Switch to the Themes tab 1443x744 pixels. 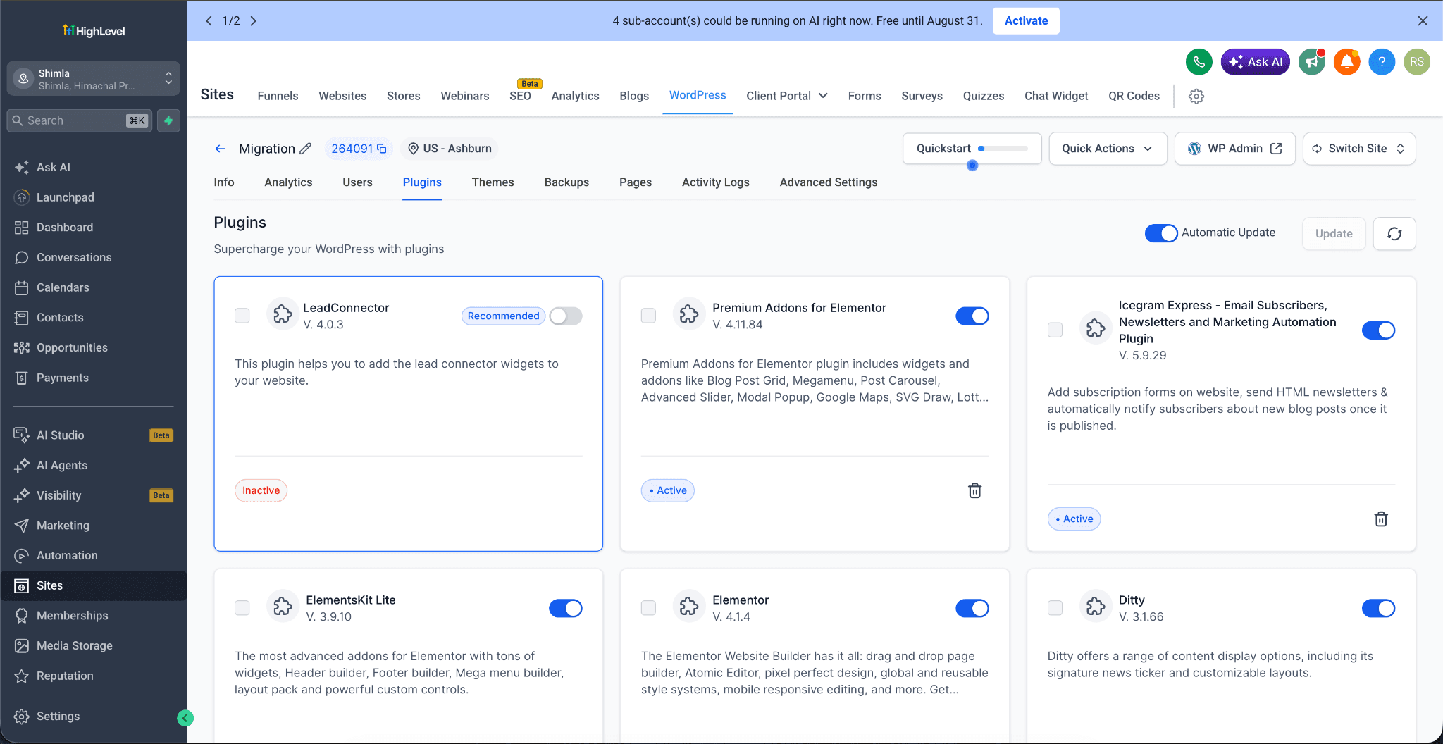[x=493, y=182]
